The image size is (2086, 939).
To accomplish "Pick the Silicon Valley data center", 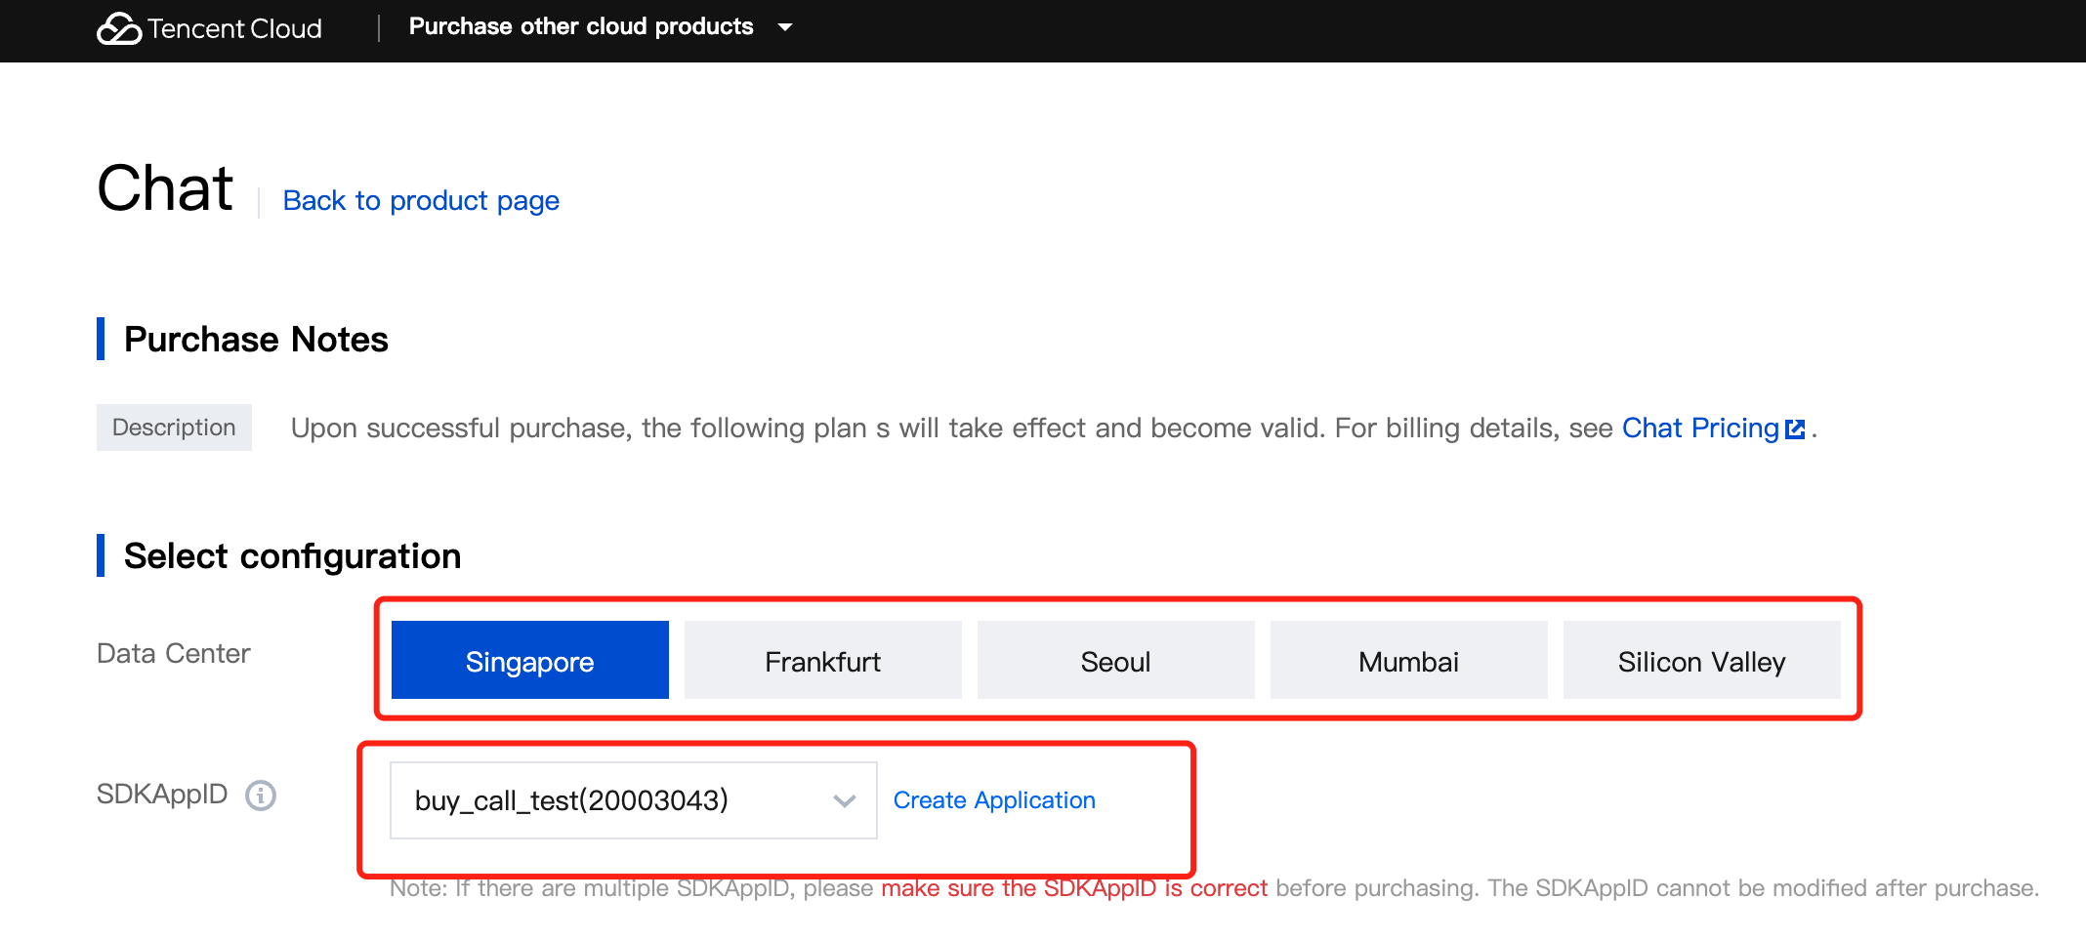I will [x=1701, y=661].
